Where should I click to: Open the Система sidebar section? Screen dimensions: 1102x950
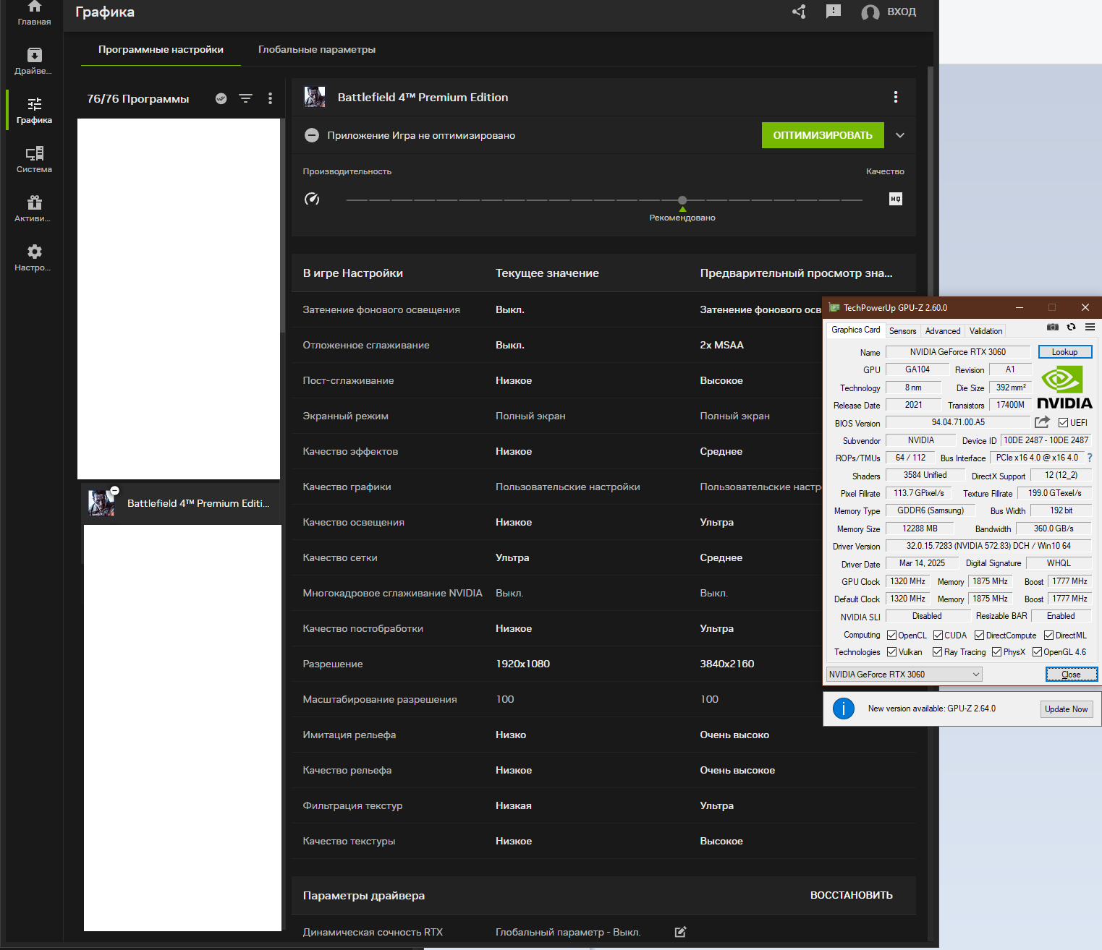pyautogui.click(x=34, y=153)
